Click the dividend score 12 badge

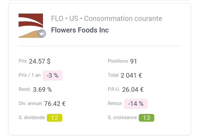tap(55, 118)
